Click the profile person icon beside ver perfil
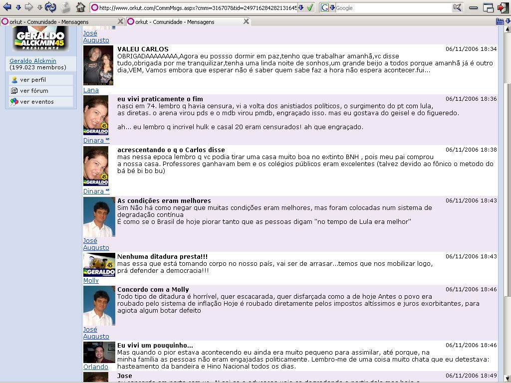Image resolution: width=511 pixels, height=383 pixels. [x=14, y=80]
